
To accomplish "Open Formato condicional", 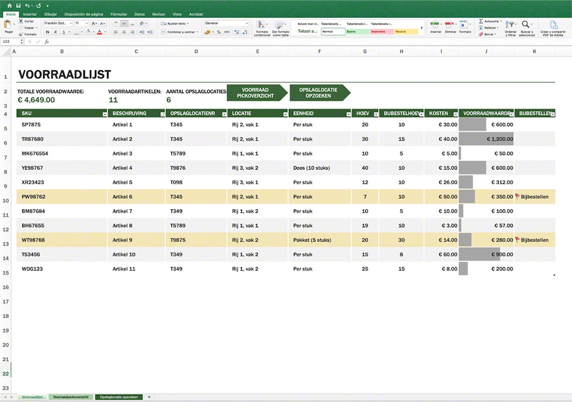I will (x=262, y=28).
